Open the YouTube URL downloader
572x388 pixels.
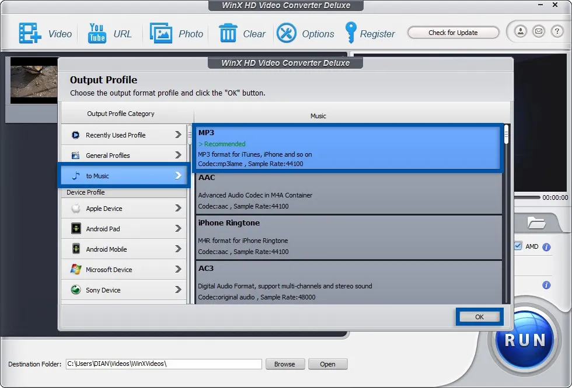97,33
